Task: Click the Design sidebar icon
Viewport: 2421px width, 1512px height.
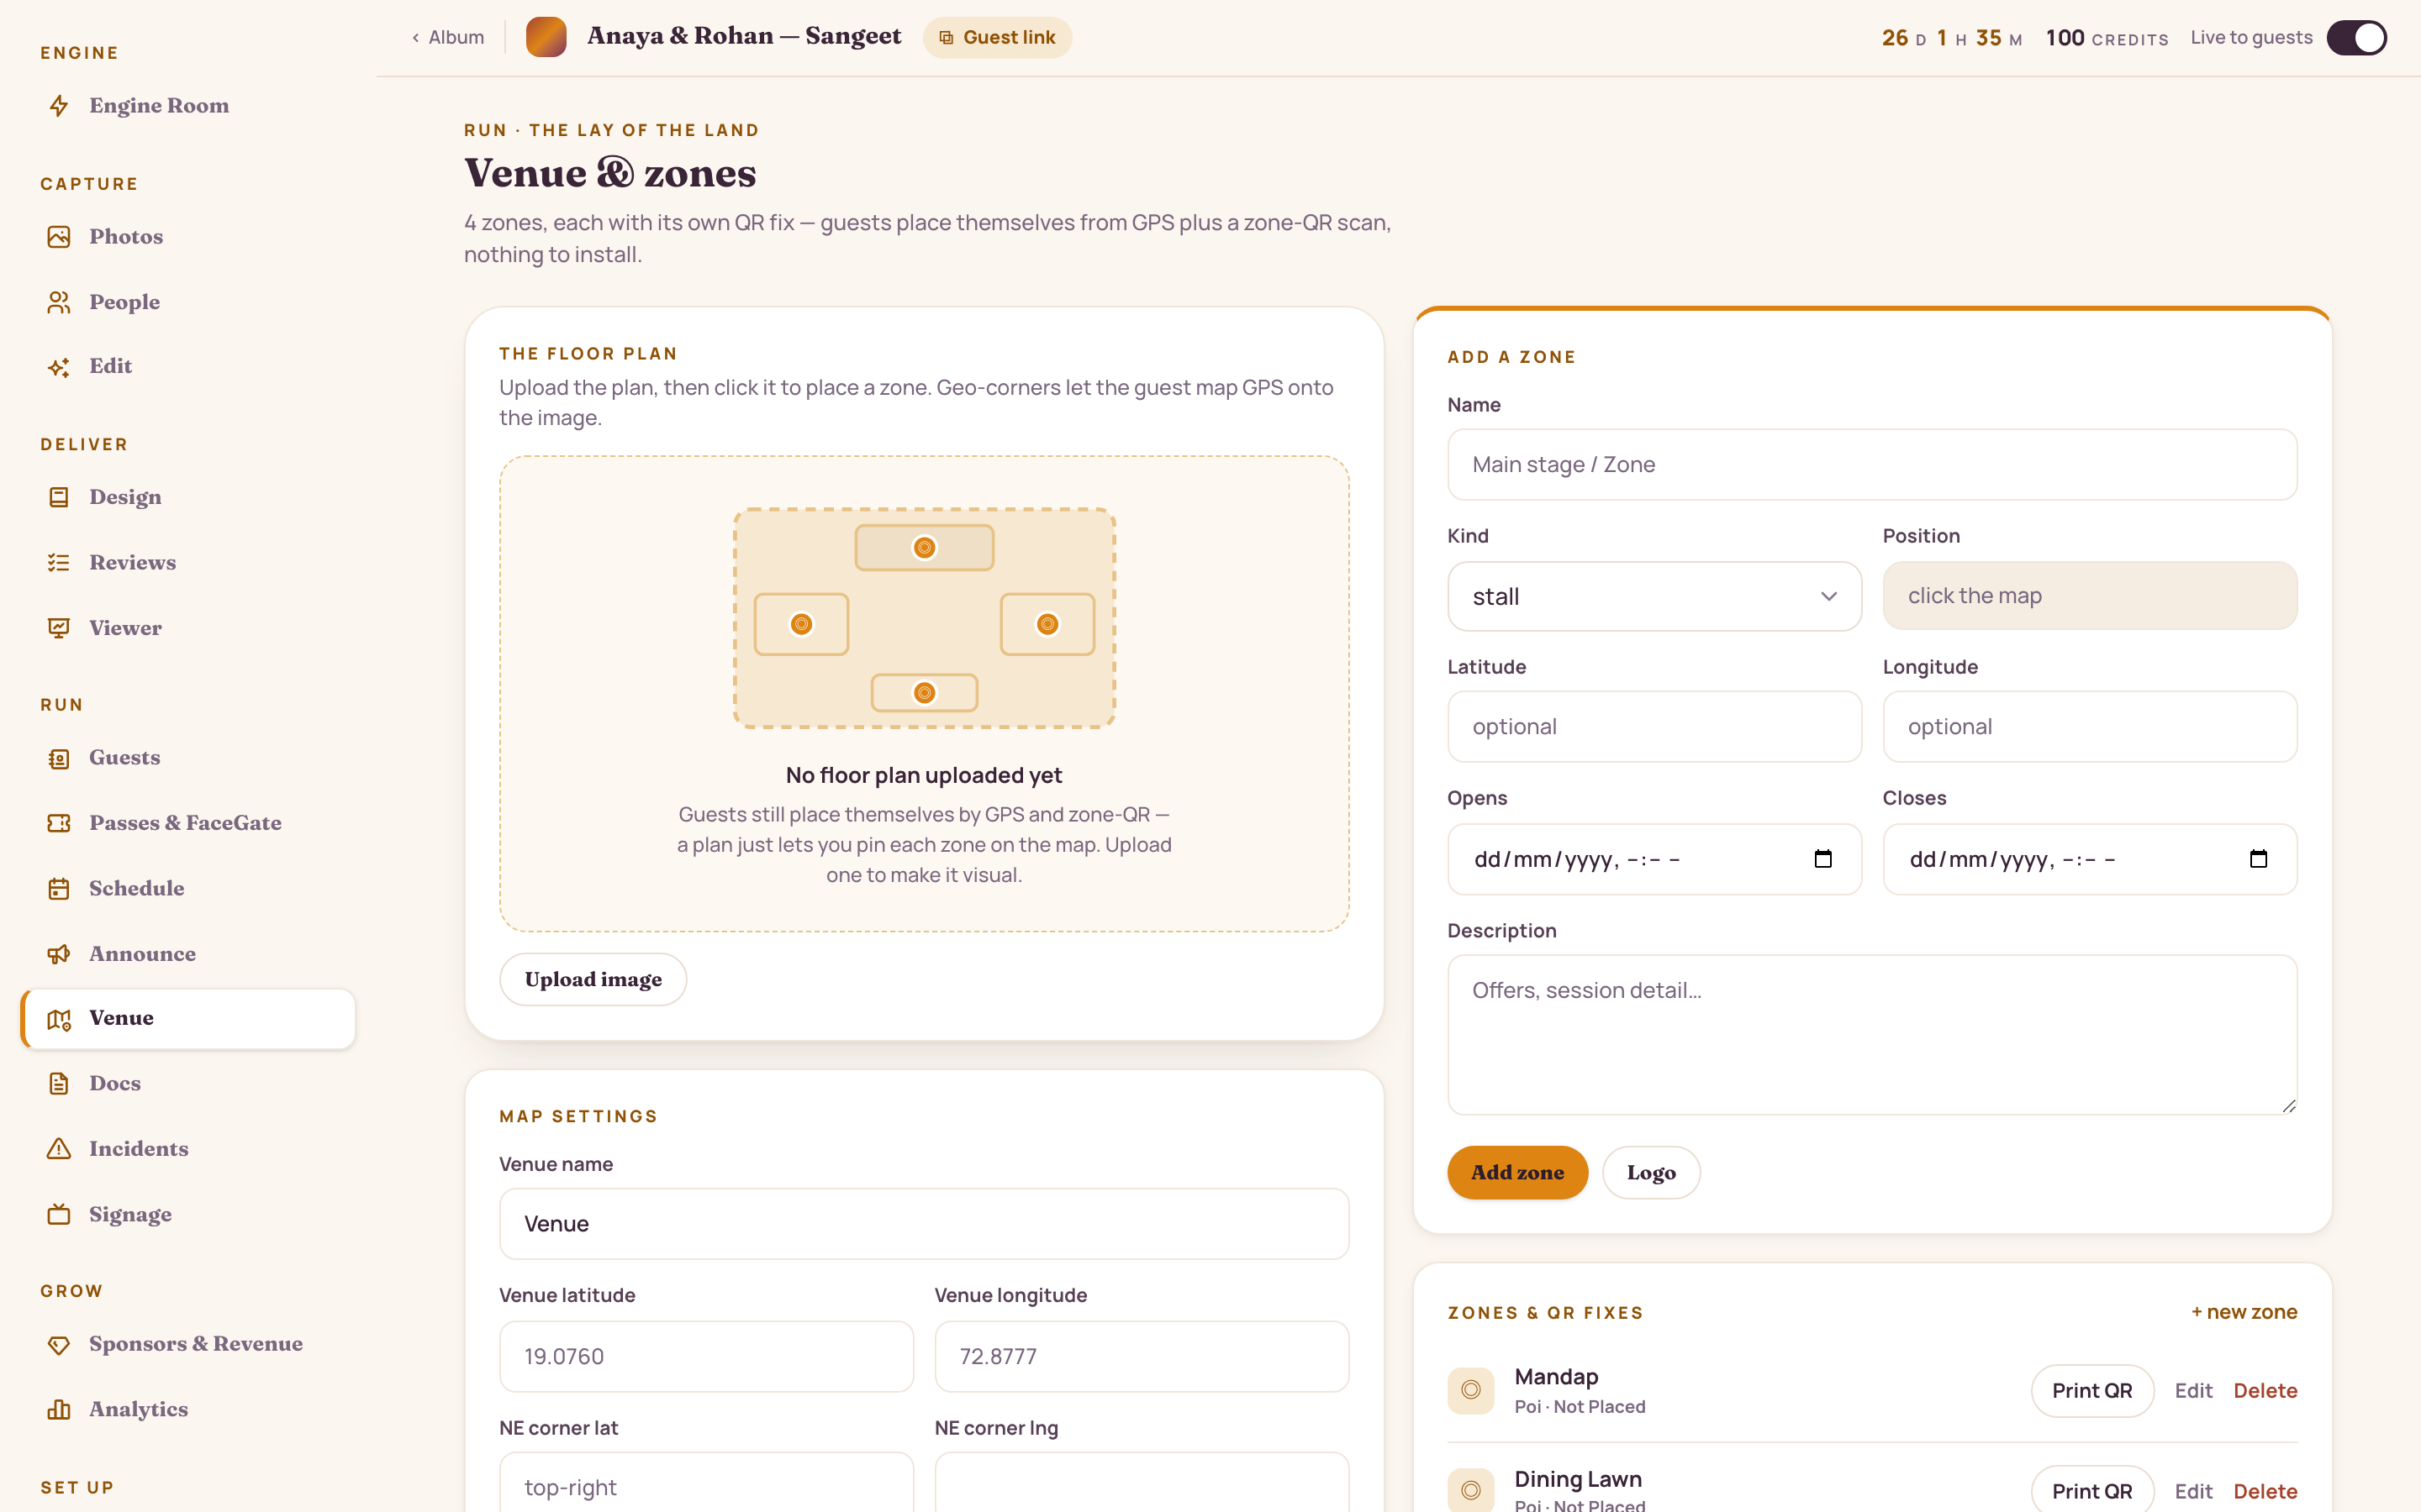Action: [59, 497]
